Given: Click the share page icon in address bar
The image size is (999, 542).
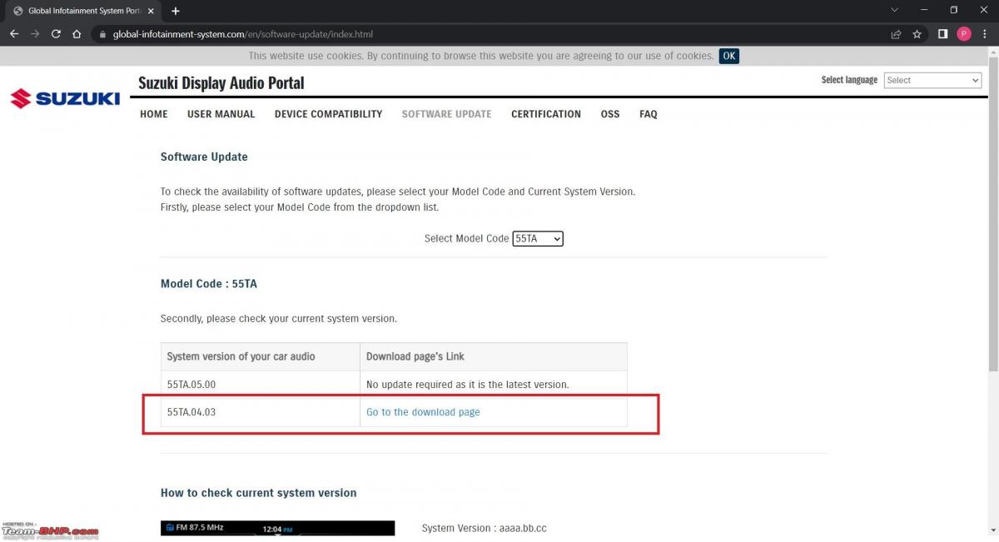Looking at the screenshot, I should (896, 34).
